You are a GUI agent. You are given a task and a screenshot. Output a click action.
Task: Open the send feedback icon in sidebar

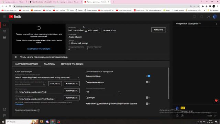(x=4, y=115)
